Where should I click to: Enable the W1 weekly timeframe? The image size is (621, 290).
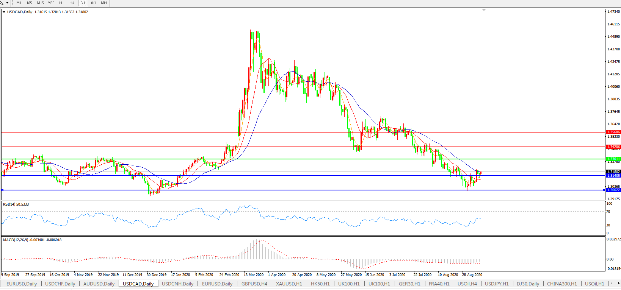(x=94, y=3)
